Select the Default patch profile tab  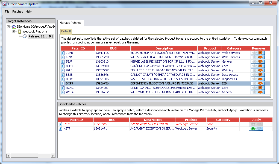coord(66,31)
